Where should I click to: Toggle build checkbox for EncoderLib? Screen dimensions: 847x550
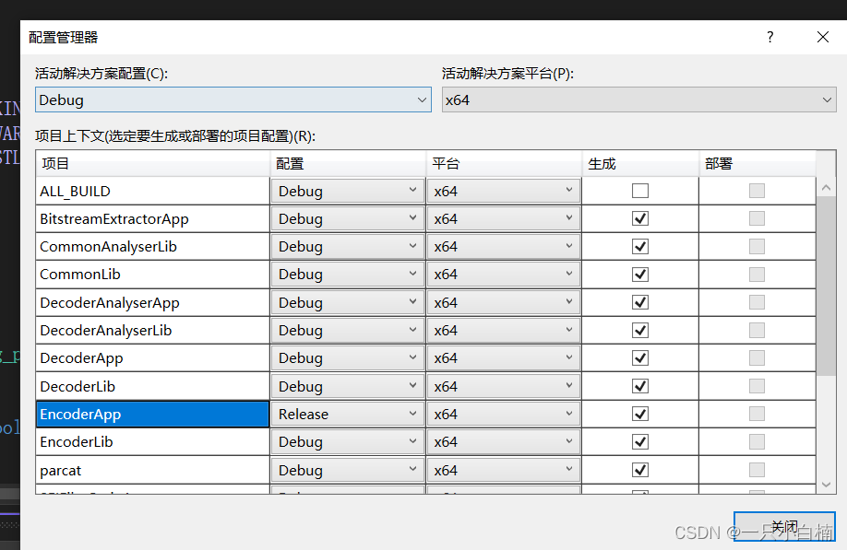[640, 441]
